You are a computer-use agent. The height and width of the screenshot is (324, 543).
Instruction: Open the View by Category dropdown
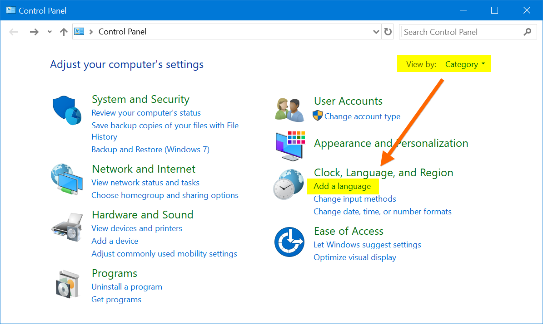(465, 64)
